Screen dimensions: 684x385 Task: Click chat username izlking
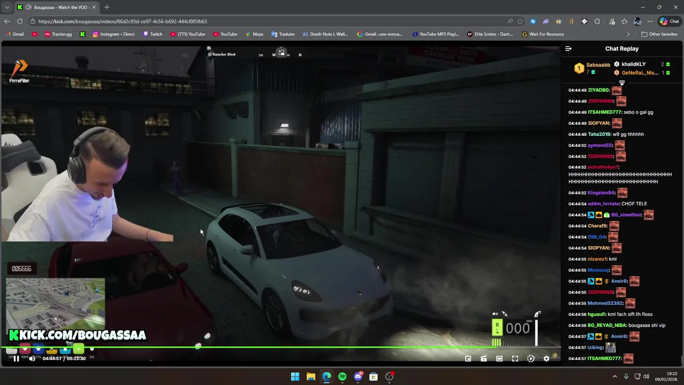coord(595,348)
